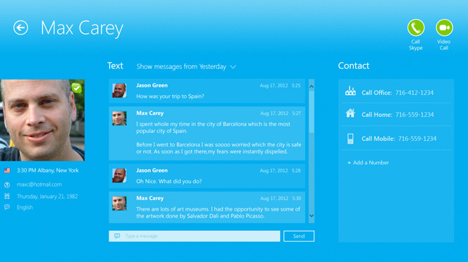
Task: Click the 'English' language entry
Action: (25, 207)
